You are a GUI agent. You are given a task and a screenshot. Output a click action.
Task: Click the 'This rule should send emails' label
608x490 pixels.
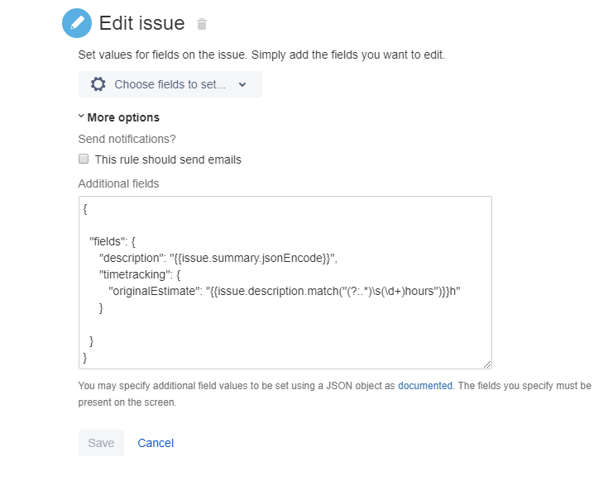pos(168,159)
